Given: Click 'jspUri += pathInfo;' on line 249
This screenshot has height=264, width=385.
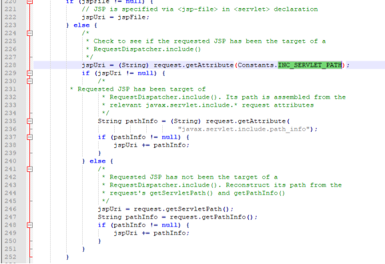Looking at the screenshot, I should point(151,233).
